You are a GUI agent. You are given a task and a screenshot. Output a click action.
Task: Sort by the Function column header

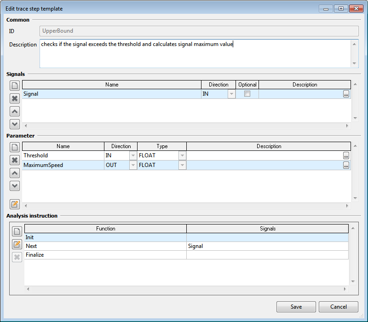pos(106,229)
